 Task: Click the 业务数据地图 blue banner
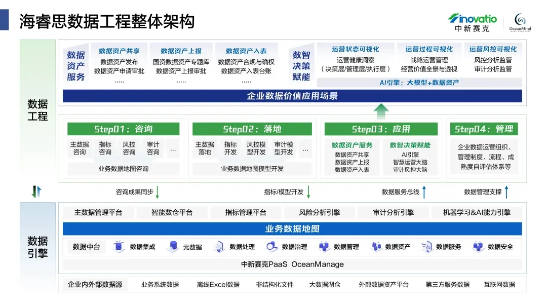292,229
